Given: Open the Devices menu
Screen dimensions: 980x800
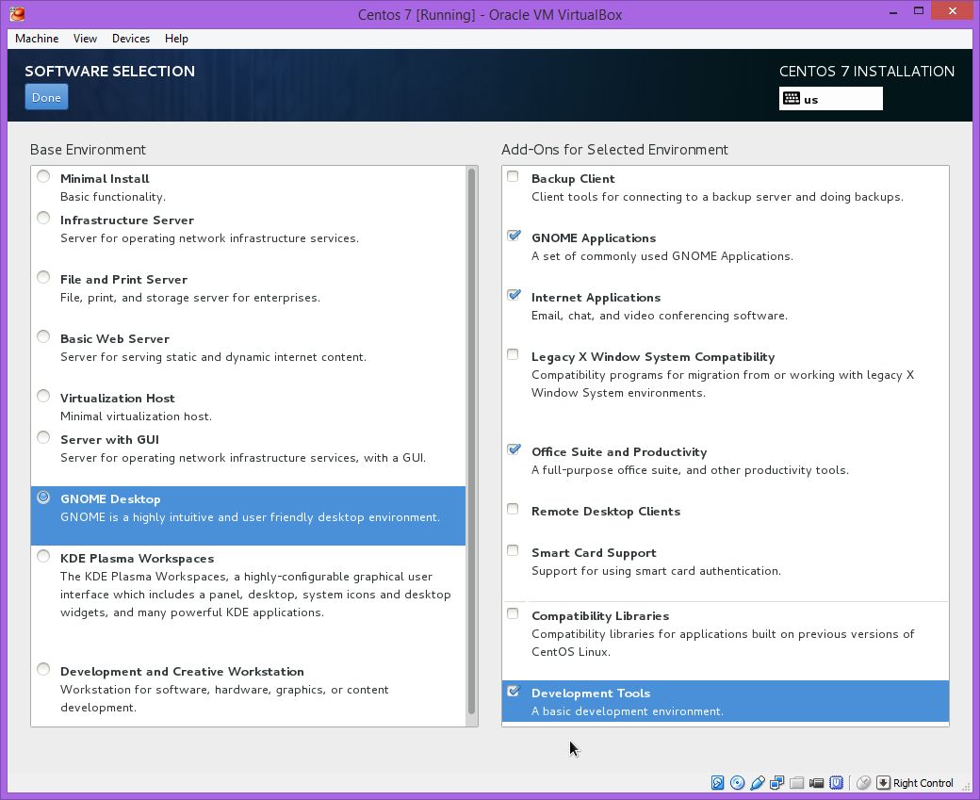Looking at the screenshot, I should click(x=131, y=38).
